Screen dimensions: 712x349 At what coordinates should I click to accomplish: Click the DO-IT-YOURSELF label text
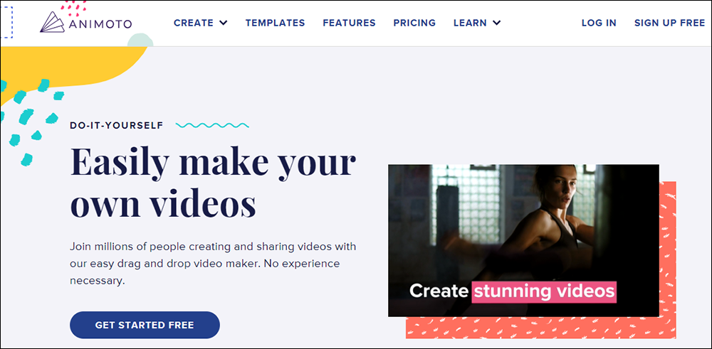point(117,126)
